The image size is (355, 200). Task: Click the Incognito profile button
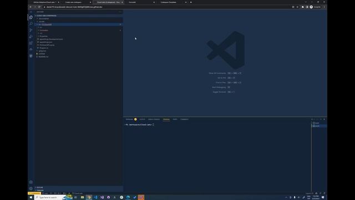click(316, 7)
